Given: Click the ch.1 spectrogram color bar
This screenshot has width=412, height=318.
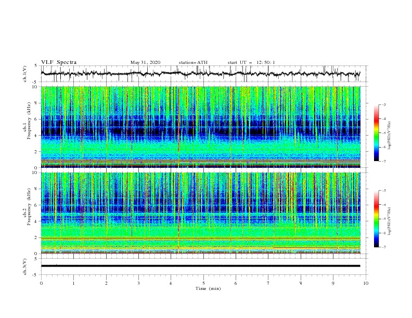Looking at the screenshot, I should [377, 133].
